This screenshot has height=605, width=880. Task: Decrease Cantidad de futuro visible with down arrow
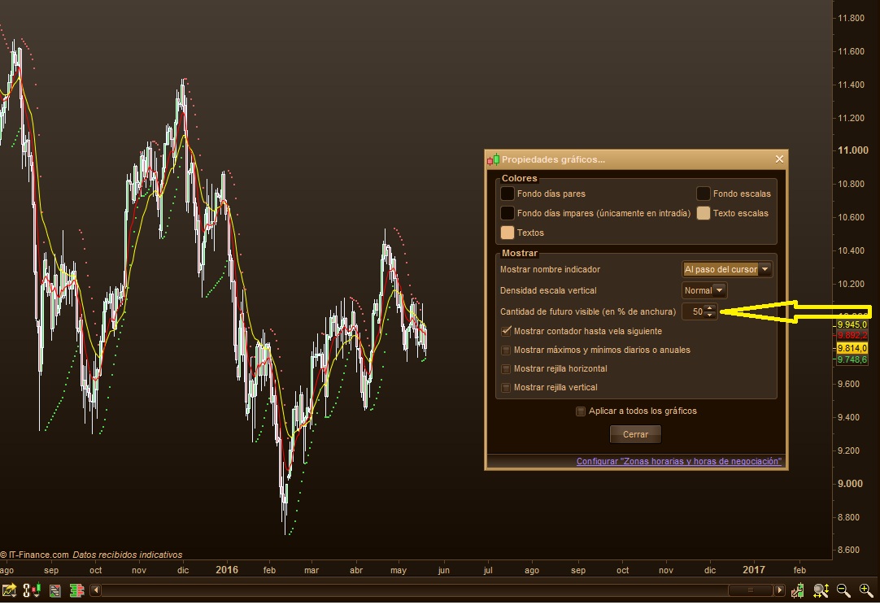[710, 316]
